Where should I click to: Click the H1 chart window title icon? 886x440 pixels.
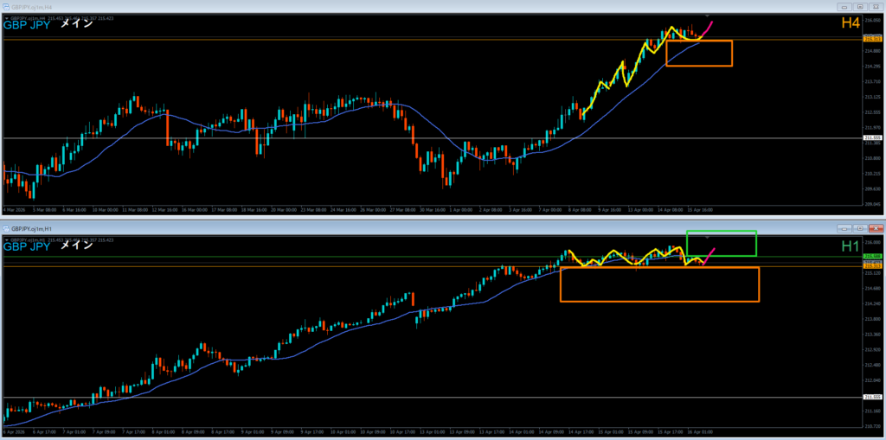click(x=4, y=228)
